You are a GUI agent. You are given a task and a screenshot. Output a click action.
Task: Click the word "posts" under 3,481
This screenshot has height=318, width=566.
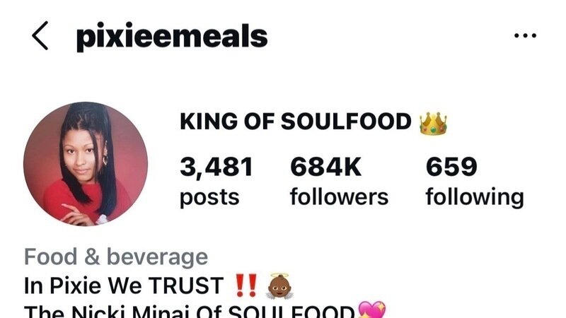pyautogui.click(x=209, y=199)
